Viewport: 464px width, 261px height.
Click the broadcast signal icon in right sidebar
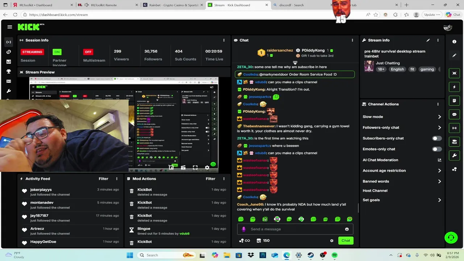click(x=454, y=128)
